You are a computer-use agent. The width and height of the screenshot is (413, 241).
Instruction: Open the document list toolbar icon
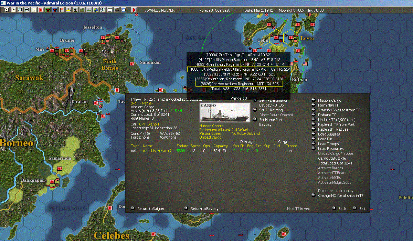pyautogui.click(x=13, y=10)
